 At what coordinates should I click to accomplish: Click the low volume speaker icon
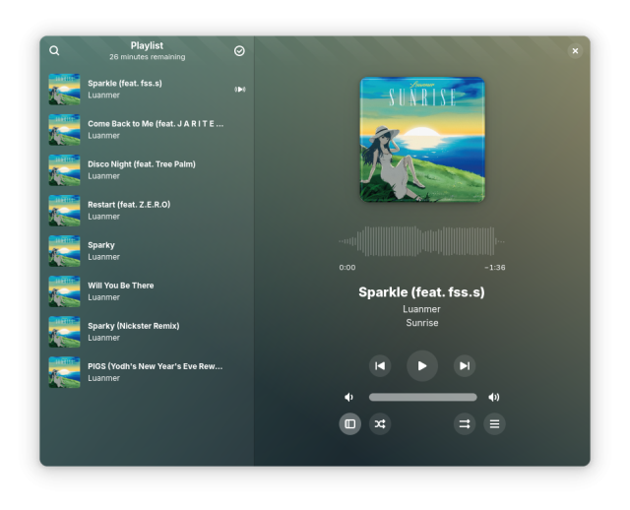coord(348,398)
